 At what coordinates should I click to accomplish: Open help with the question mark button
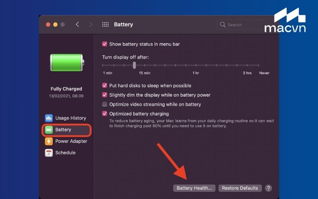pyautogui.click(x=268, y=188)
